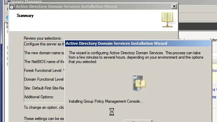The height and width of the screenshot is (122, 217).
Task: Click the 'Summary' heading
Action: [25, 16]
